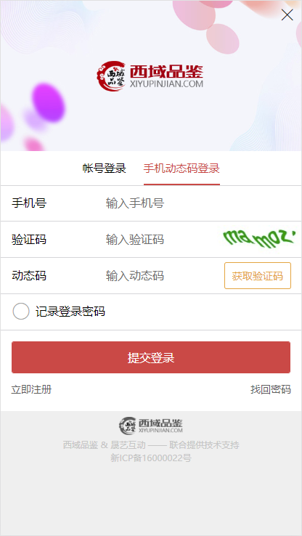Focus the 输入验证码 input field
302x536 pixels.
pos(160,239)
